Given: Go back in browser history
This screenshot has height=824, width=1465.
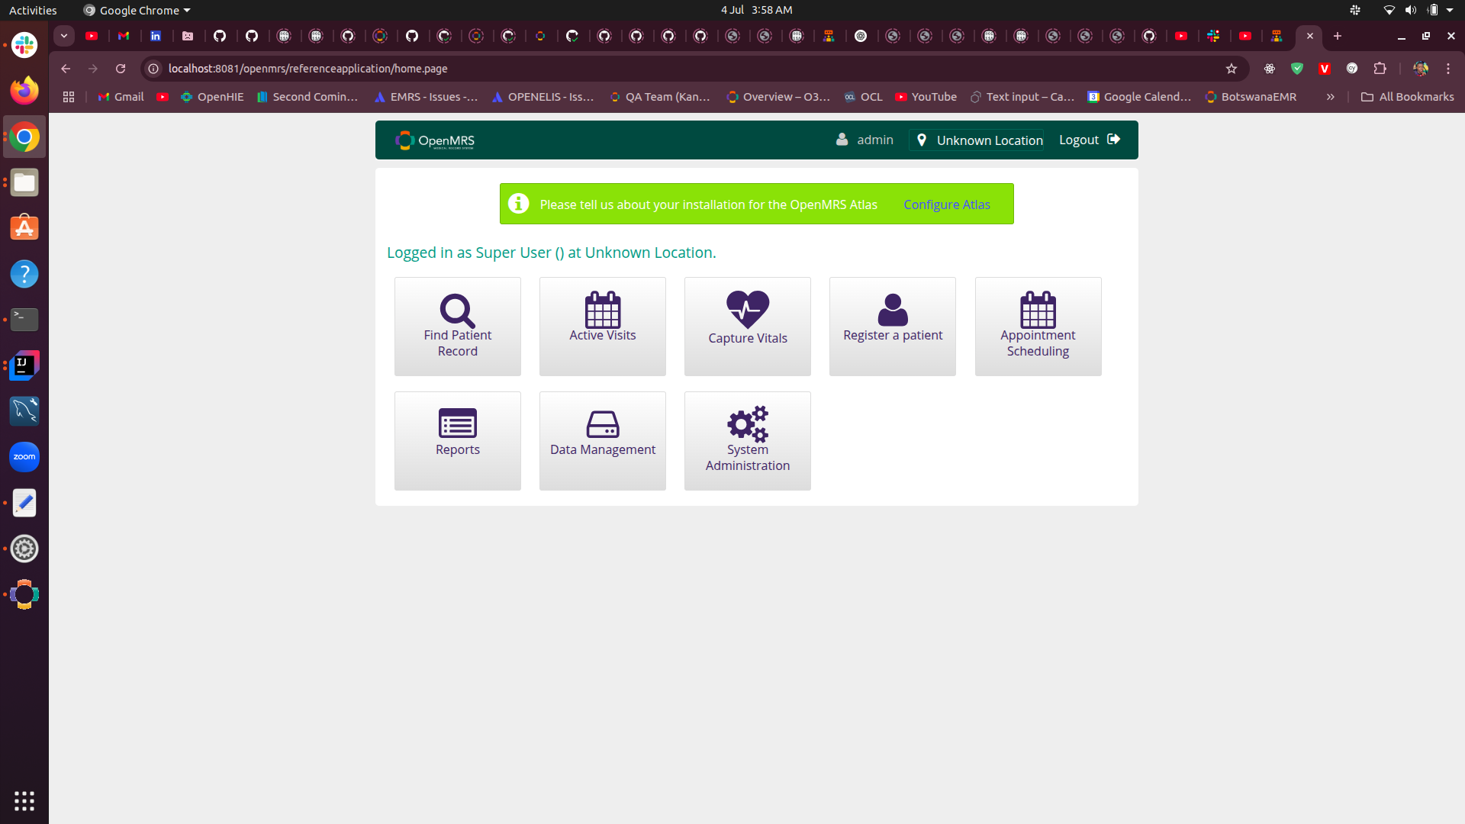Looking at the screenshot, I should tap(66, 69).
